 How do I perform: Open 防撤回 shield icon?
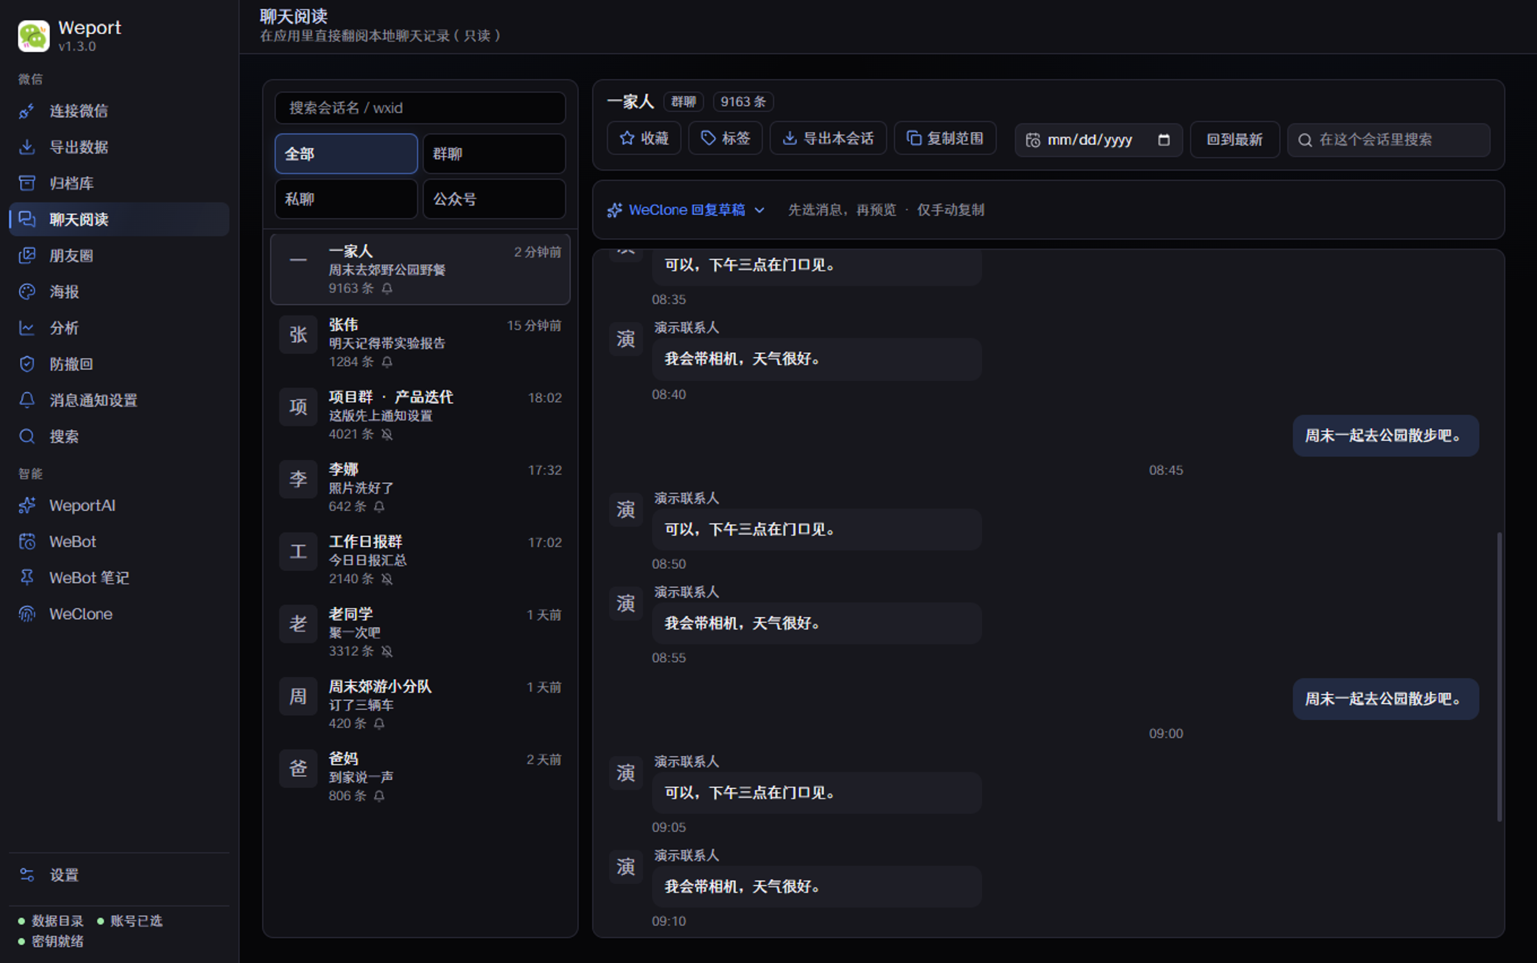tap(27, 364)
